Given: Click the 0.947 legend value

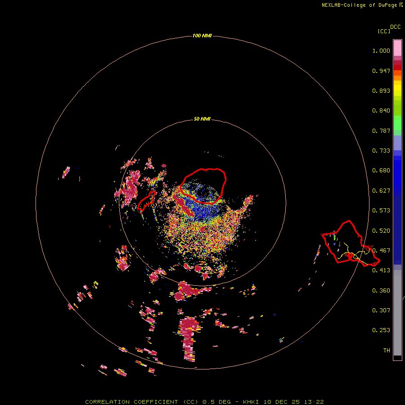Looking at the screenshot, I should tap(381, 71).
